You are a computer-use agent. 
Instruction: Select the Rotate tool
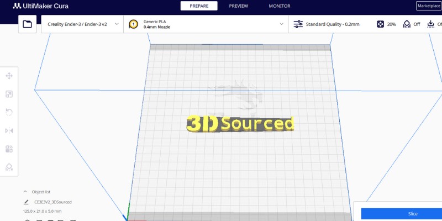coord(9,113)
